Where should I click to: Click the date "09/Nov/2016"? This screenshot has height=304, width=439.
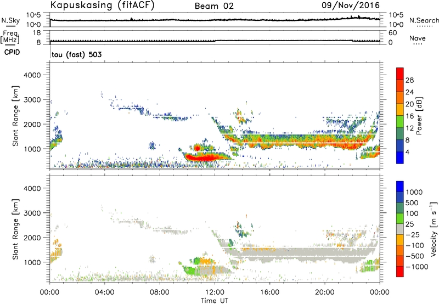(351, 5)
